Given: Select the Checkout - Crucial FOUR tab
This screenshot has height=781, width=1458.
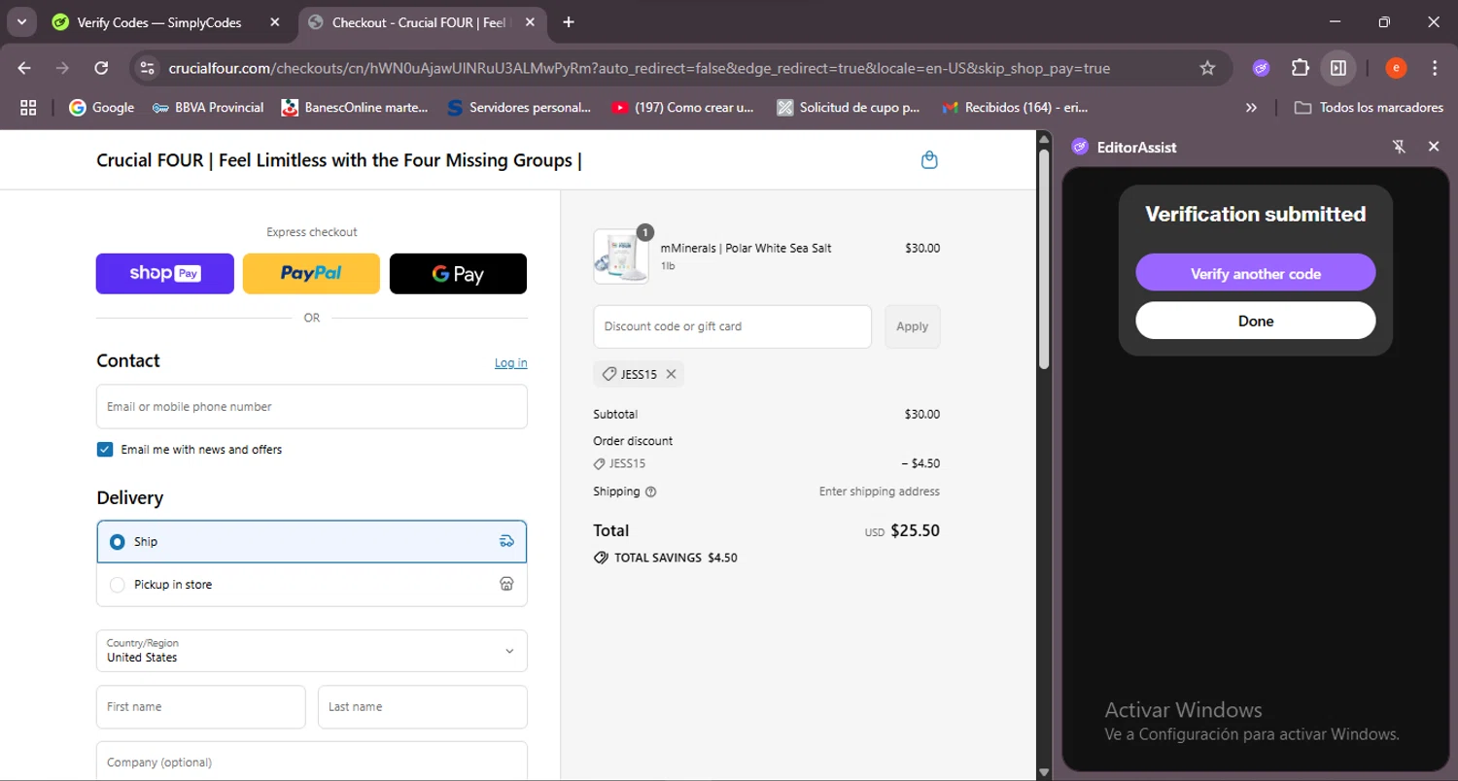Looking at the screenshot, I should (x=422, y=22).
